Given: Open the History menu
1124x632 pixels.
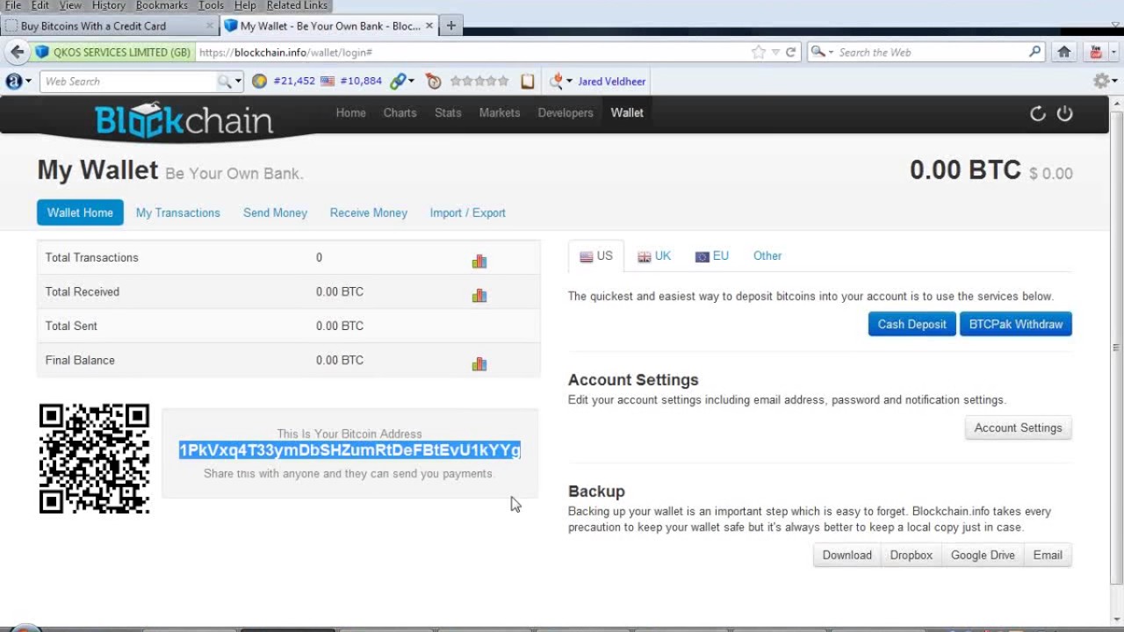Looking at the screenshot, I should 109,5.
